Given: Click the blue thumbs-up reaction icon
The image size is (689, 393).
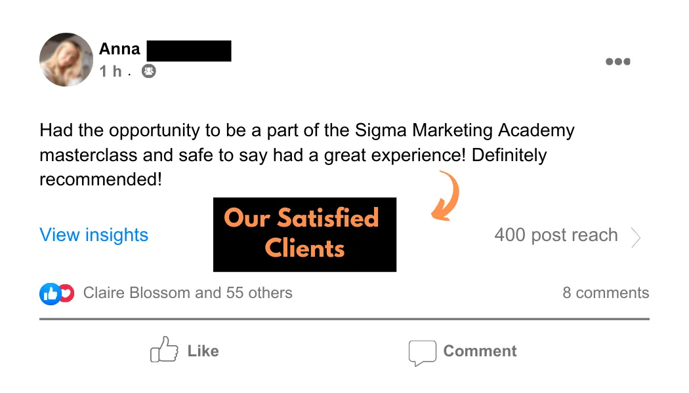Looking at the screenshot, I should coord(50,293).
